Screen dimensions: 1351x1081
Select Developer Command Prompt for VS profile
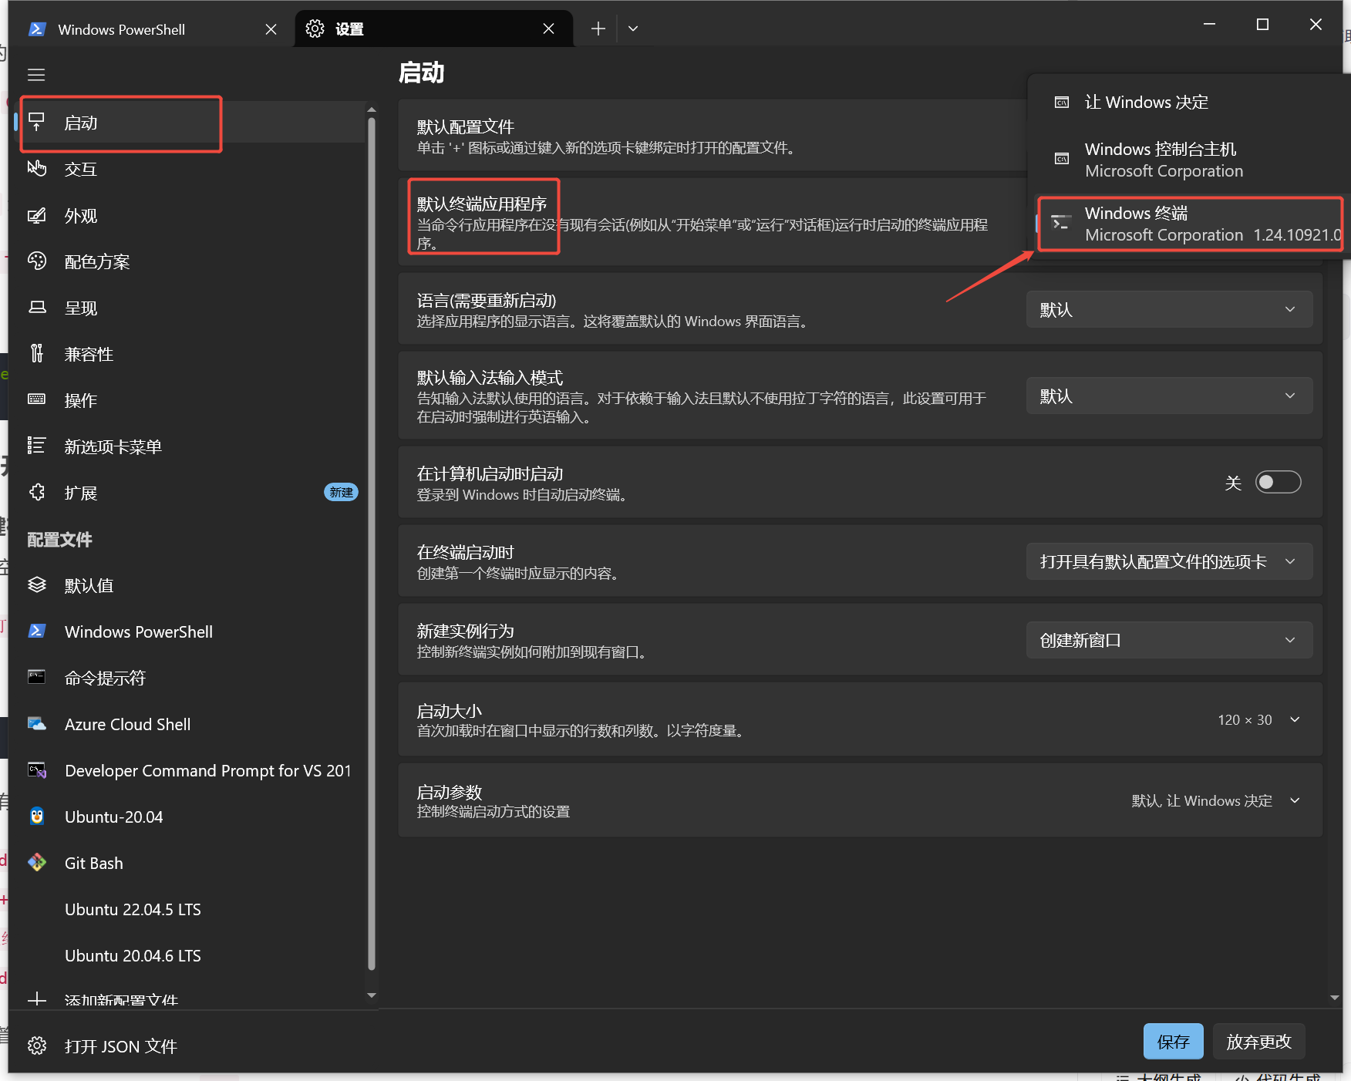pyautogui.click(x=189, y=770)
